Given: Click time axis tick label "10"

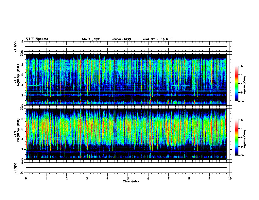Looking at the screenshot, I should click(230, 178).
